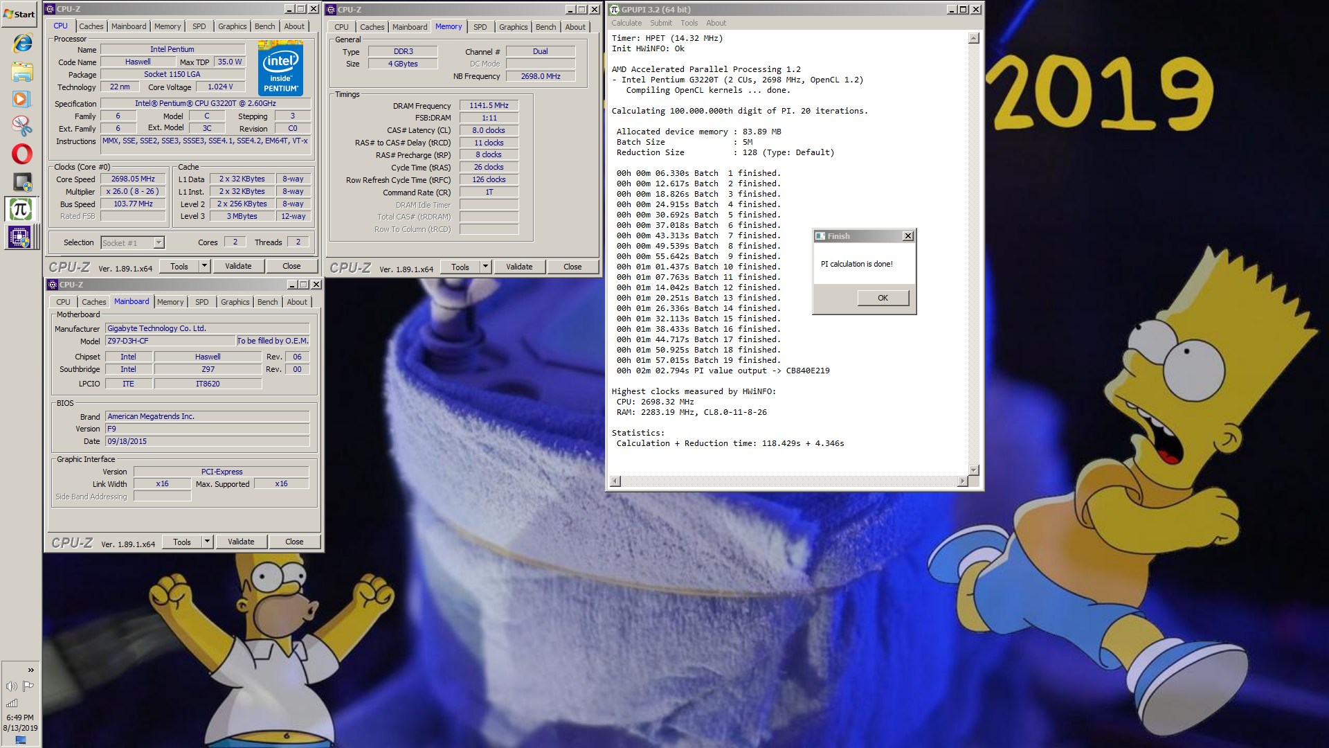Click OK in the Finish dialog

coord(883,298)
